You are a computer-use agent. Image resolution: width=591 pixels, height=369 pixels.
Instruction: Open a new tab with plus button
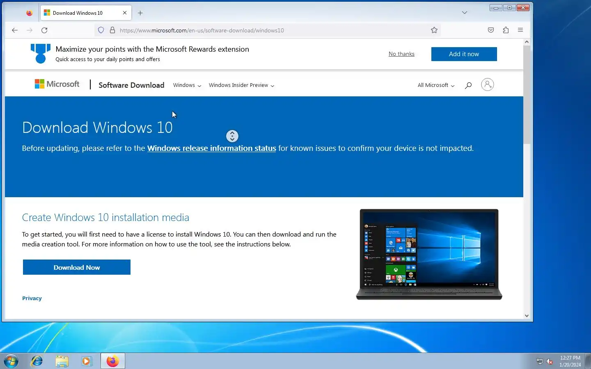tap(140, 13)
